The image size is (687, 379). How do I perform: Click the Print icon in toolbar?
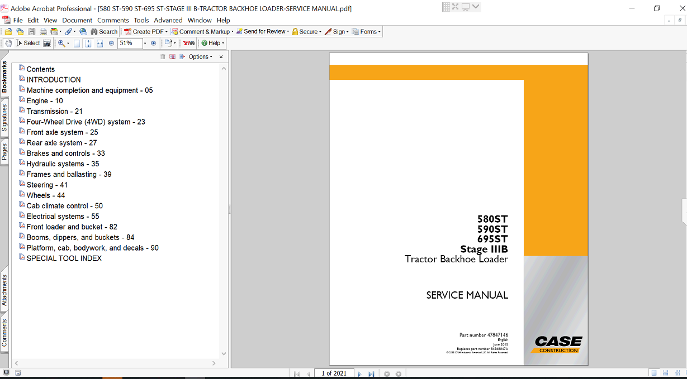[43, 32]
